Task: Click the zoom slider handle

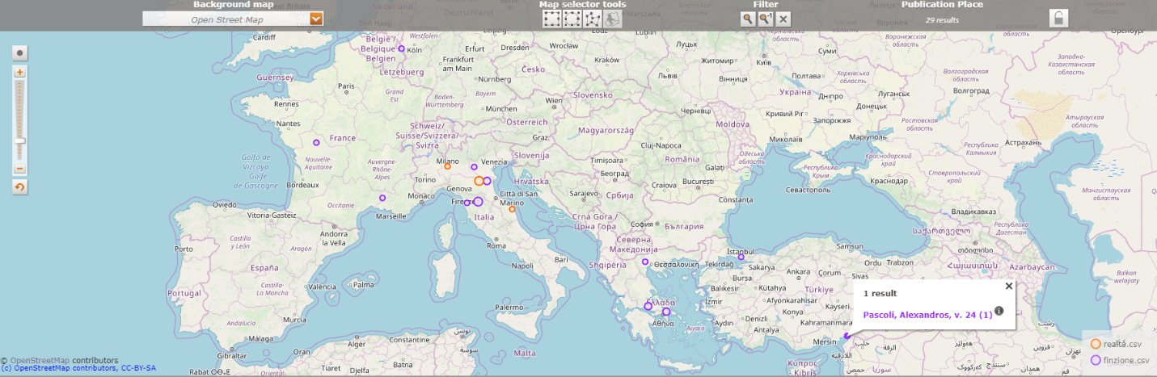Action: coord(20,140)
